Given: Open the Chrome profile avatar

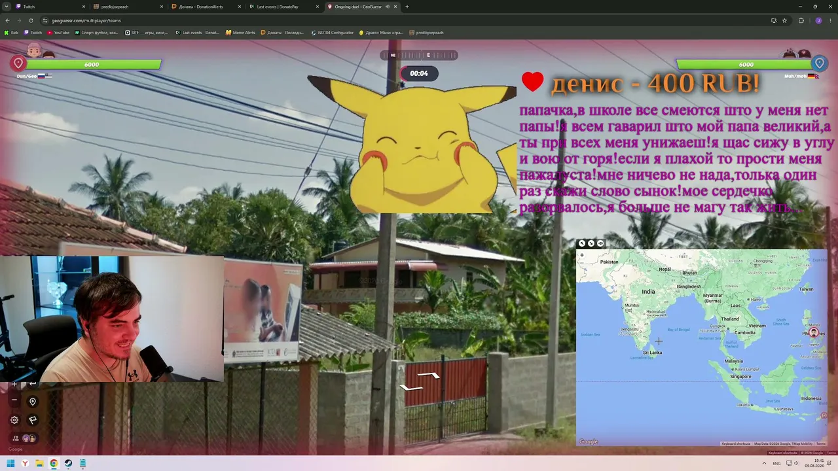Looking at the screenshot, I should coord(818,20).
